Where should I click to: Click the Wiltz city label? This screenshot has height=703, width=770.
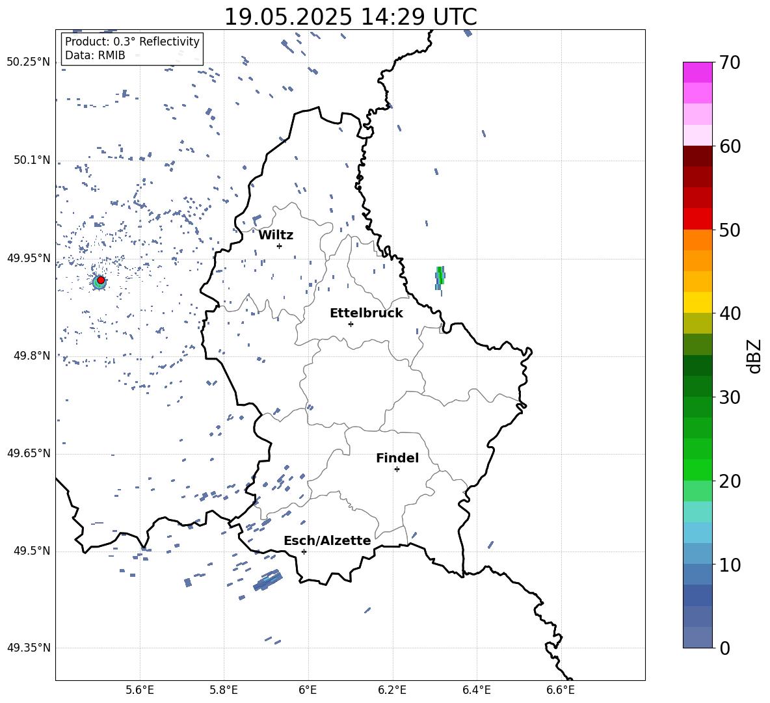tap(276, 235)
